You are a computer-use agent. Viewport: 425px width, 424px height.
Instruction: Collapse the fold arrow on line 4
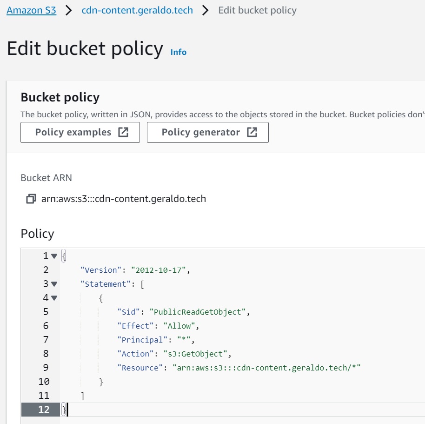click(54, 298)
